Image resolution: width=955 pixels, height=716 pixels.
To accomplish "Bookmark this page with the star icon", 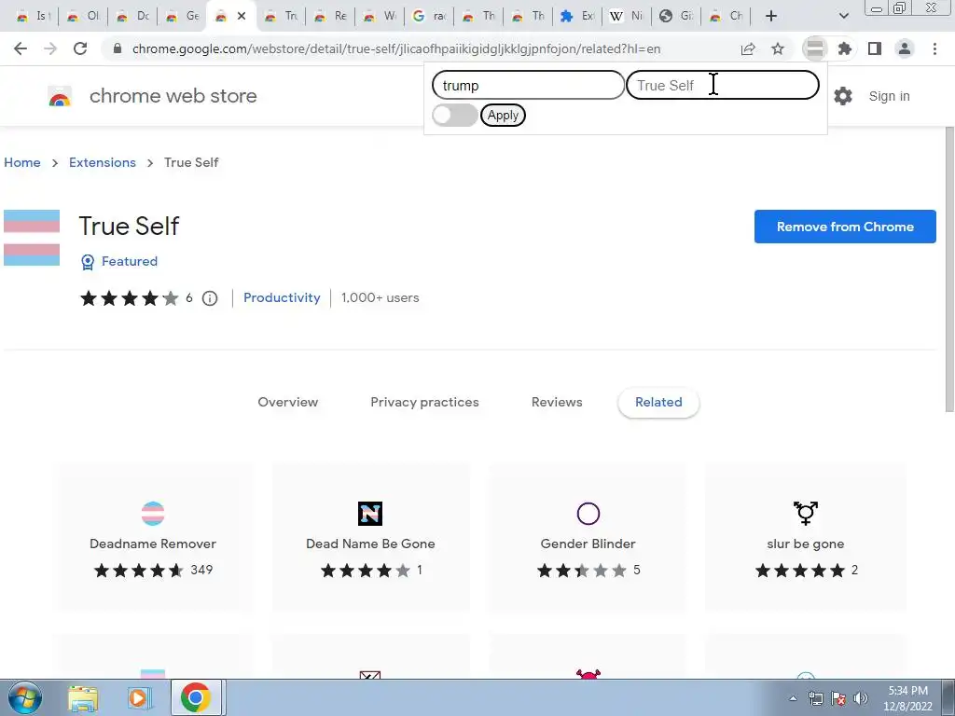I will tap(778, 48).
